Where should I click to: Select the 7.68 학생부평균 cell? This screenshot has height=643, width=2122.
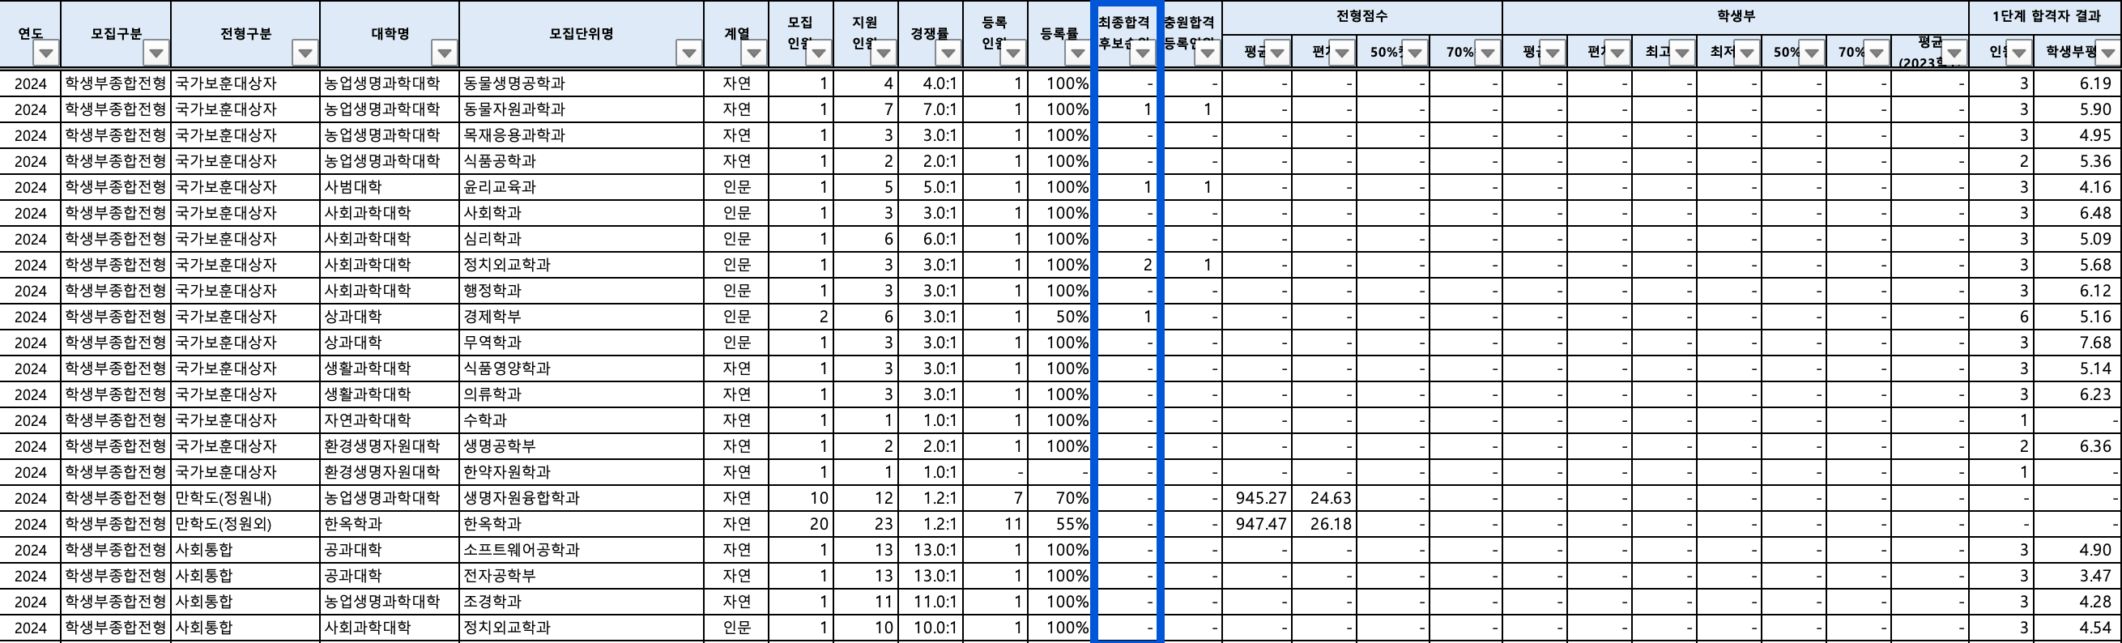[2077, 343]
